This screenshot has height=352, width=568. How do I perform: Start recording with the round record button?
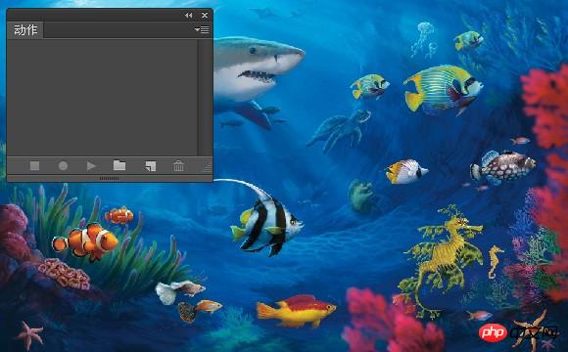pos(63,166)
